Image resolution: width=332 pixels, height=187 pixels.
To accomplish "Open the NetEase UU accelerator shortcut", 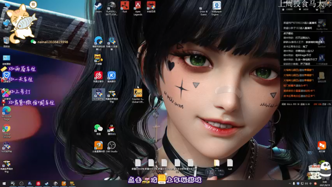I will pyautogui.click(x=112, y=43).
